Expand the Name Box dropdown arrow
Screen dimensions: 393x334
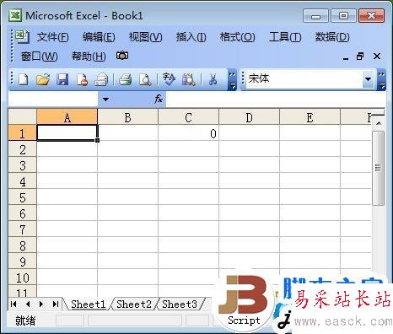click(x=105, y=100)
